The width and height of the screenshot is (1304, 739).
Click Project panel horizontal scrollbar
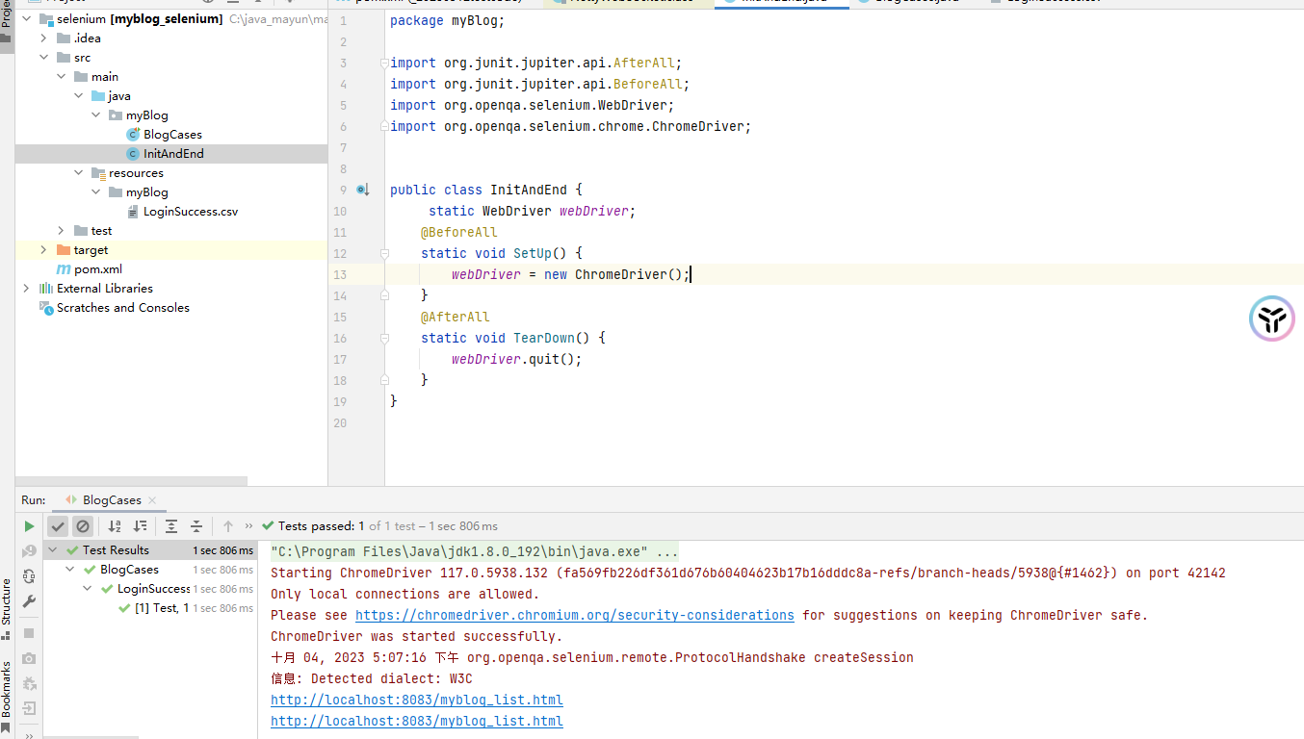(x=132, y=481)
